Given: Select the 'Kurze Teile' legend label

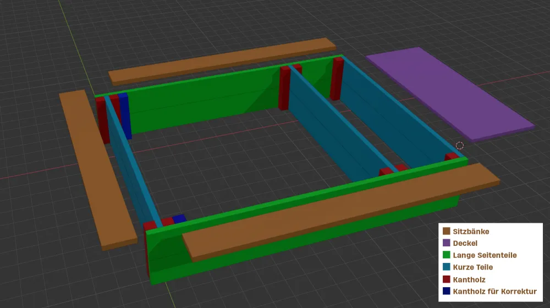Looking at the screenshot, I should tap(472, 267).
